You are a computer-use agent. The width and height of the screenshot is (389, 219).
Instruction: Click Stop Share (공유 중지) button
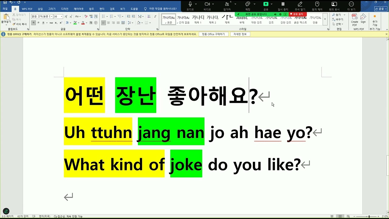(x=298, y=14)
